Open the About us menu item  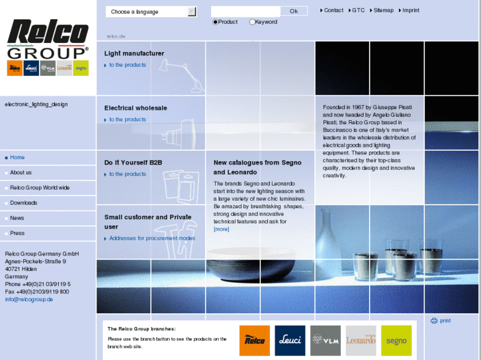tap(21, 172)
